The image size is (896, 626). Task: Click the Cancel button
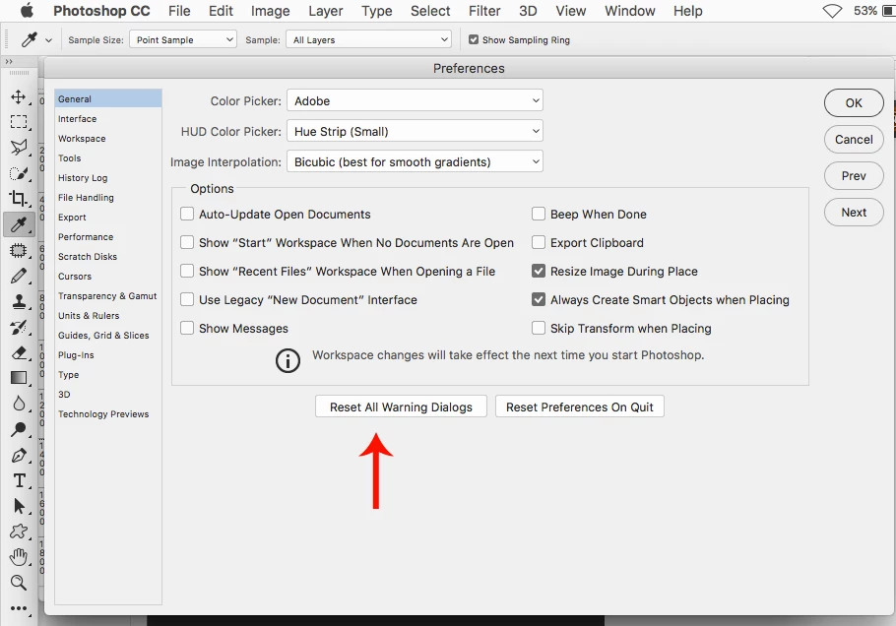pyautogui.click(x=854, y=140)
